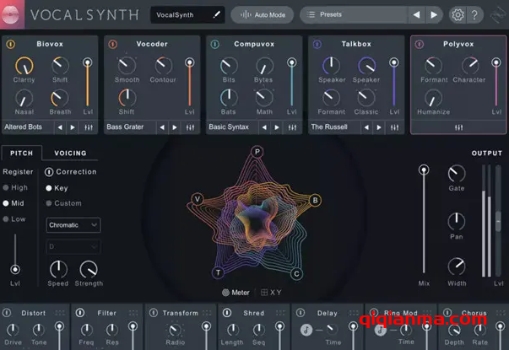Load the next global preset arrow

434,14
